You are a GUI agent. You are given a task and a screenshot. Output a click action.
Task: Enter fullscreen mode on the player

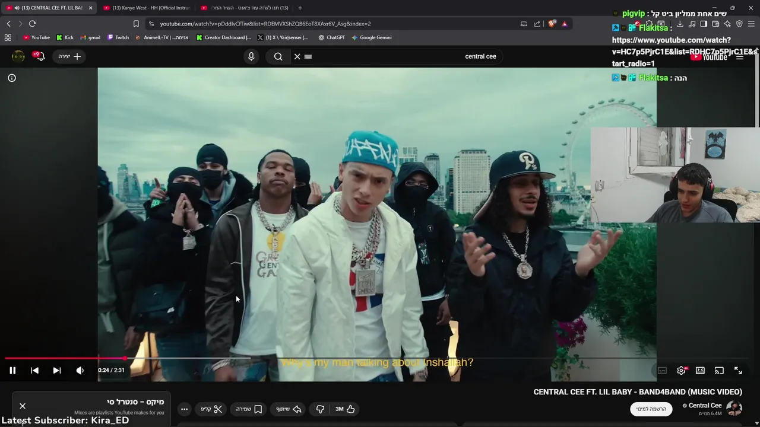pos(738,371)
